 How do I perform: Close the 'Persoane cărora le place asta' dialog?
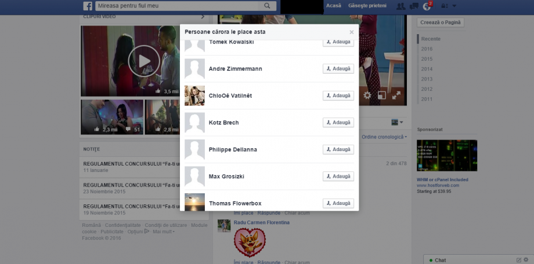tap(352, 32)
